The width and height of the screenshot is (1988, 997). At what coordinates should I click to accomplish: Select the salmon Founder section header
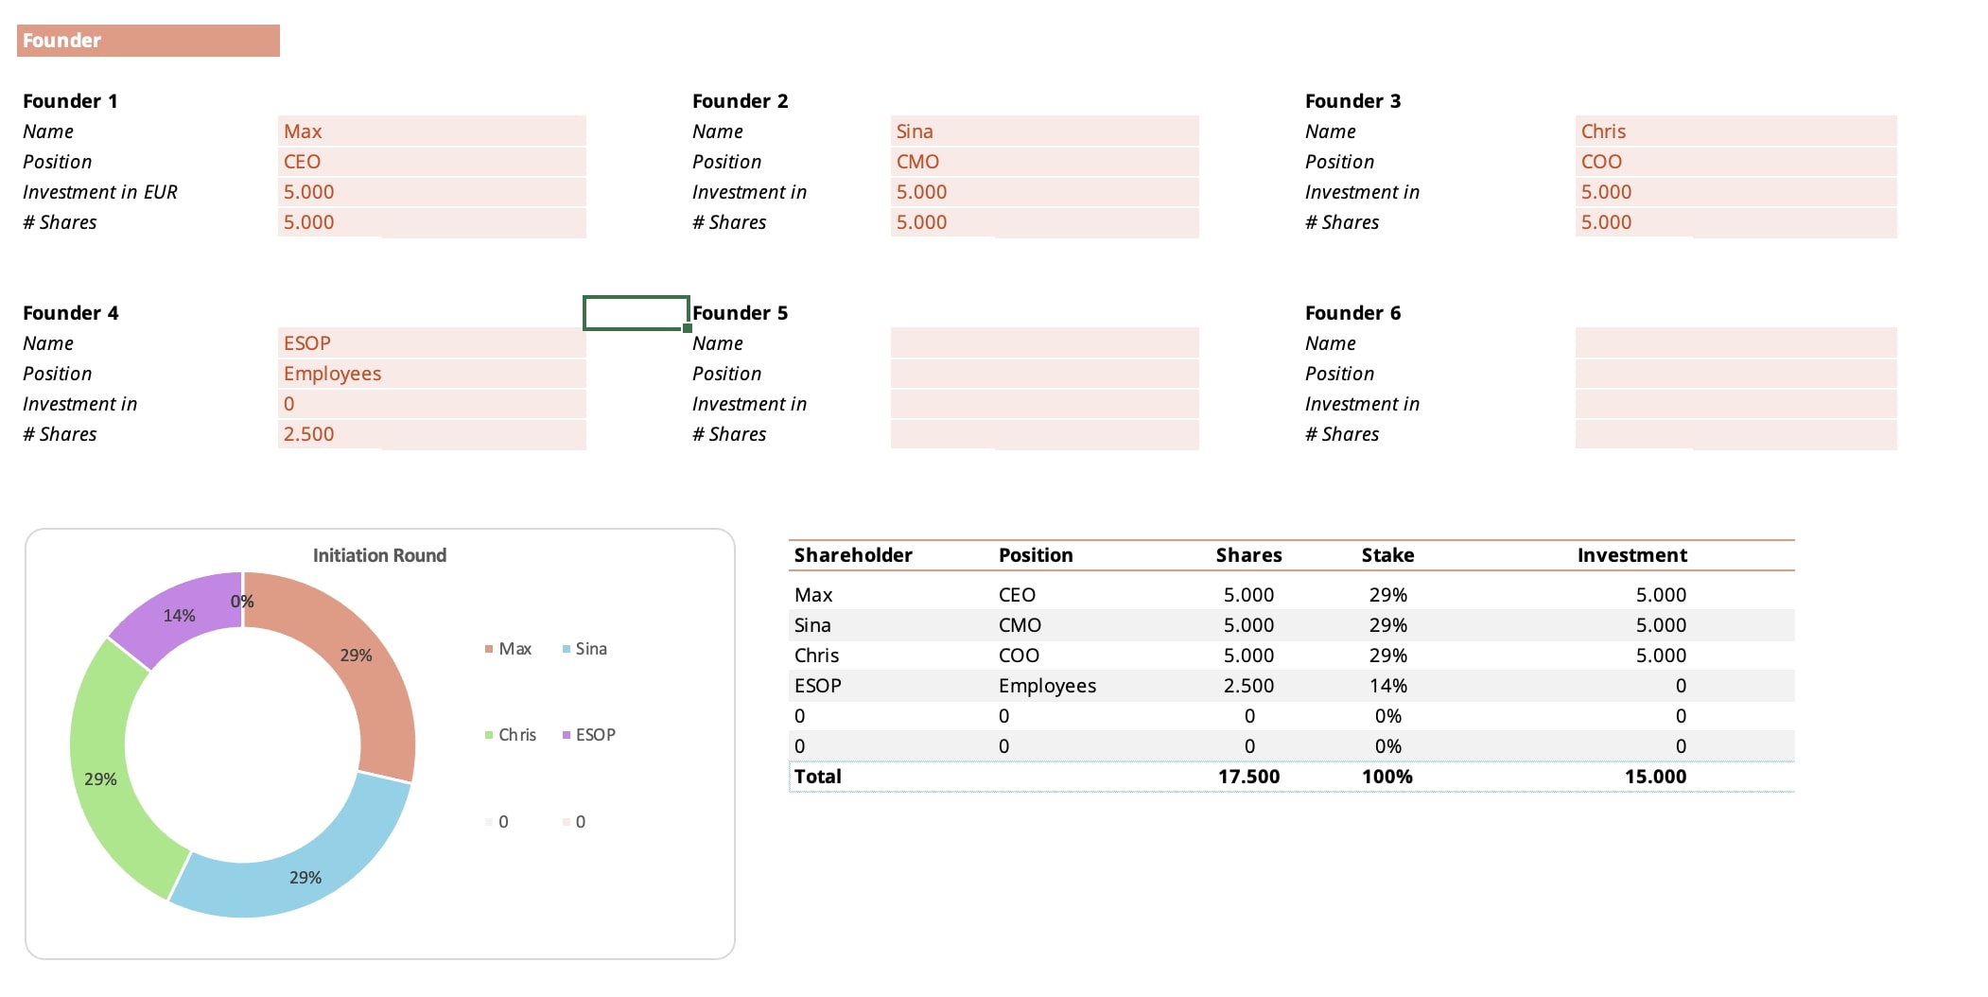point(148,41)
